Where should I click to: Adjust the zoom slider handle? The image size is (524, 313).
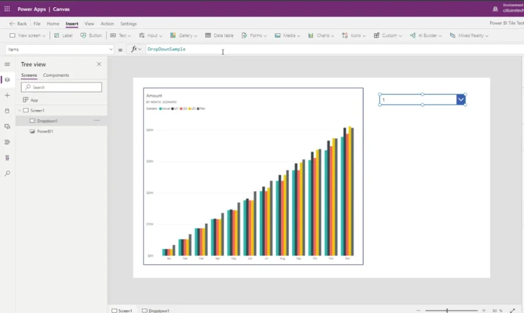pos(447,310)
